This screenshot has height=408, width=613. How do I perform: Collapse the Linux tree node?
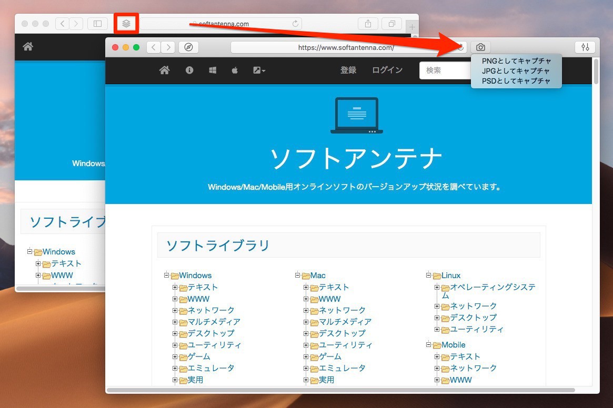(x=428, y=275)
